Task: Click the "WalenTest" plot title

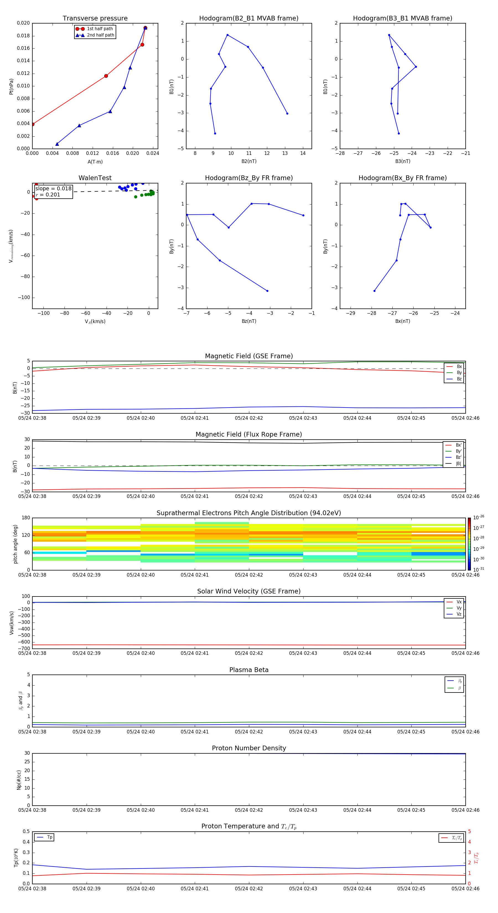Action: (95, 178)
